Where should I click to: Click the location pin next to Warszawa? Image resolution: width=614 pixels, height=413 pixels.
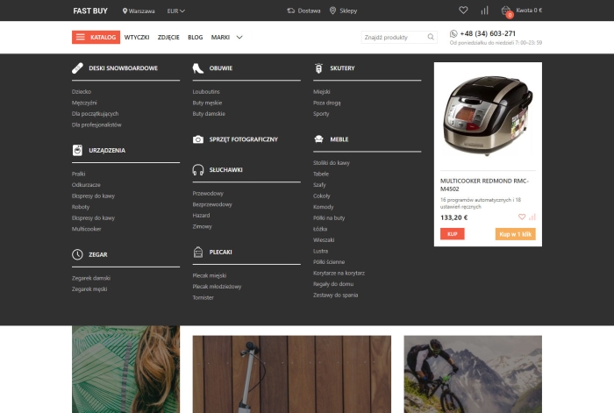pyautogui.click(x=125, y=11)
